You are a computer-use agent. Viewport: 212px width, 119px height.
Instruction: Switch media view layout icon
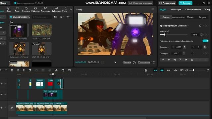55,17
